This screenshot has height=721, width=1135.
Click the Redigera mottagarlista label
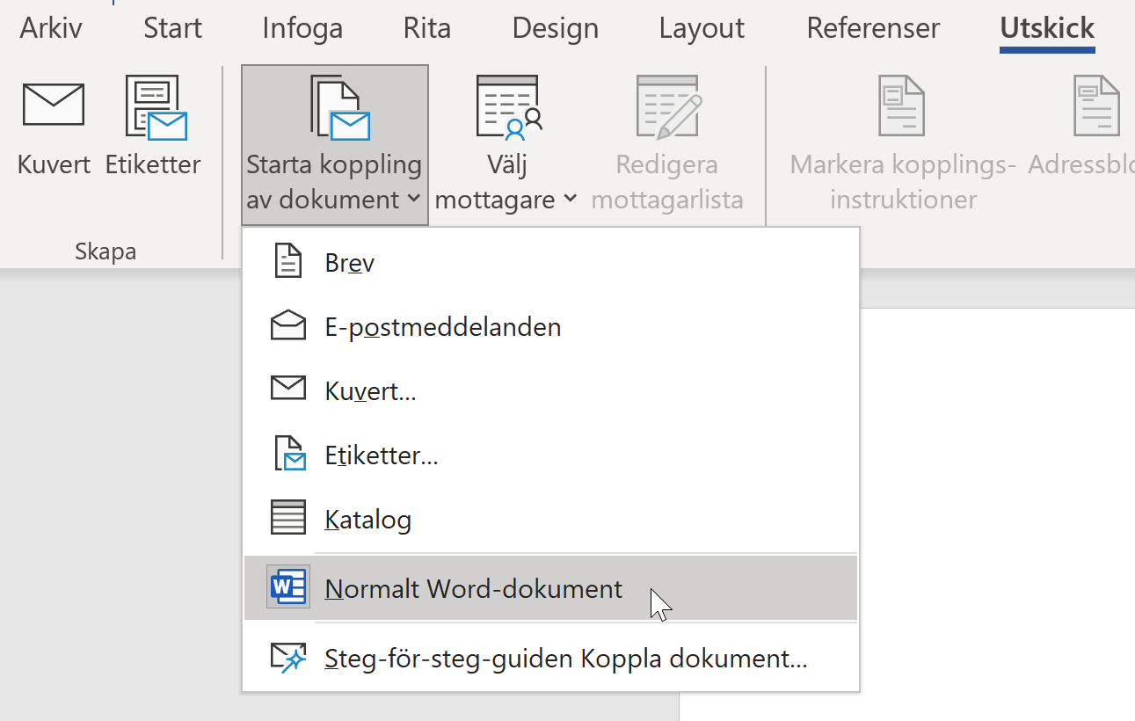pyautogui.click(x=667, y=182)
